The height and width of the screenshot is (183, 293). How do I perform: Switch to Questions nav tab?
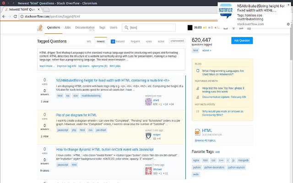tap(54, 27)
